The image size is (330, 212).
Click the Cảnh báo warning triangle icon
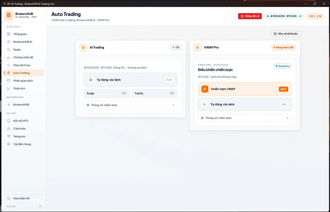[x=9, y=129]
